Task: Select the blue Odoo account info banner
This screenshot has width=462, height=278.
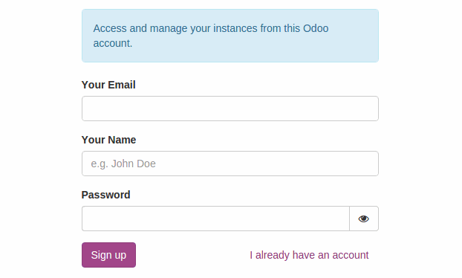Action: pos(230,36)
